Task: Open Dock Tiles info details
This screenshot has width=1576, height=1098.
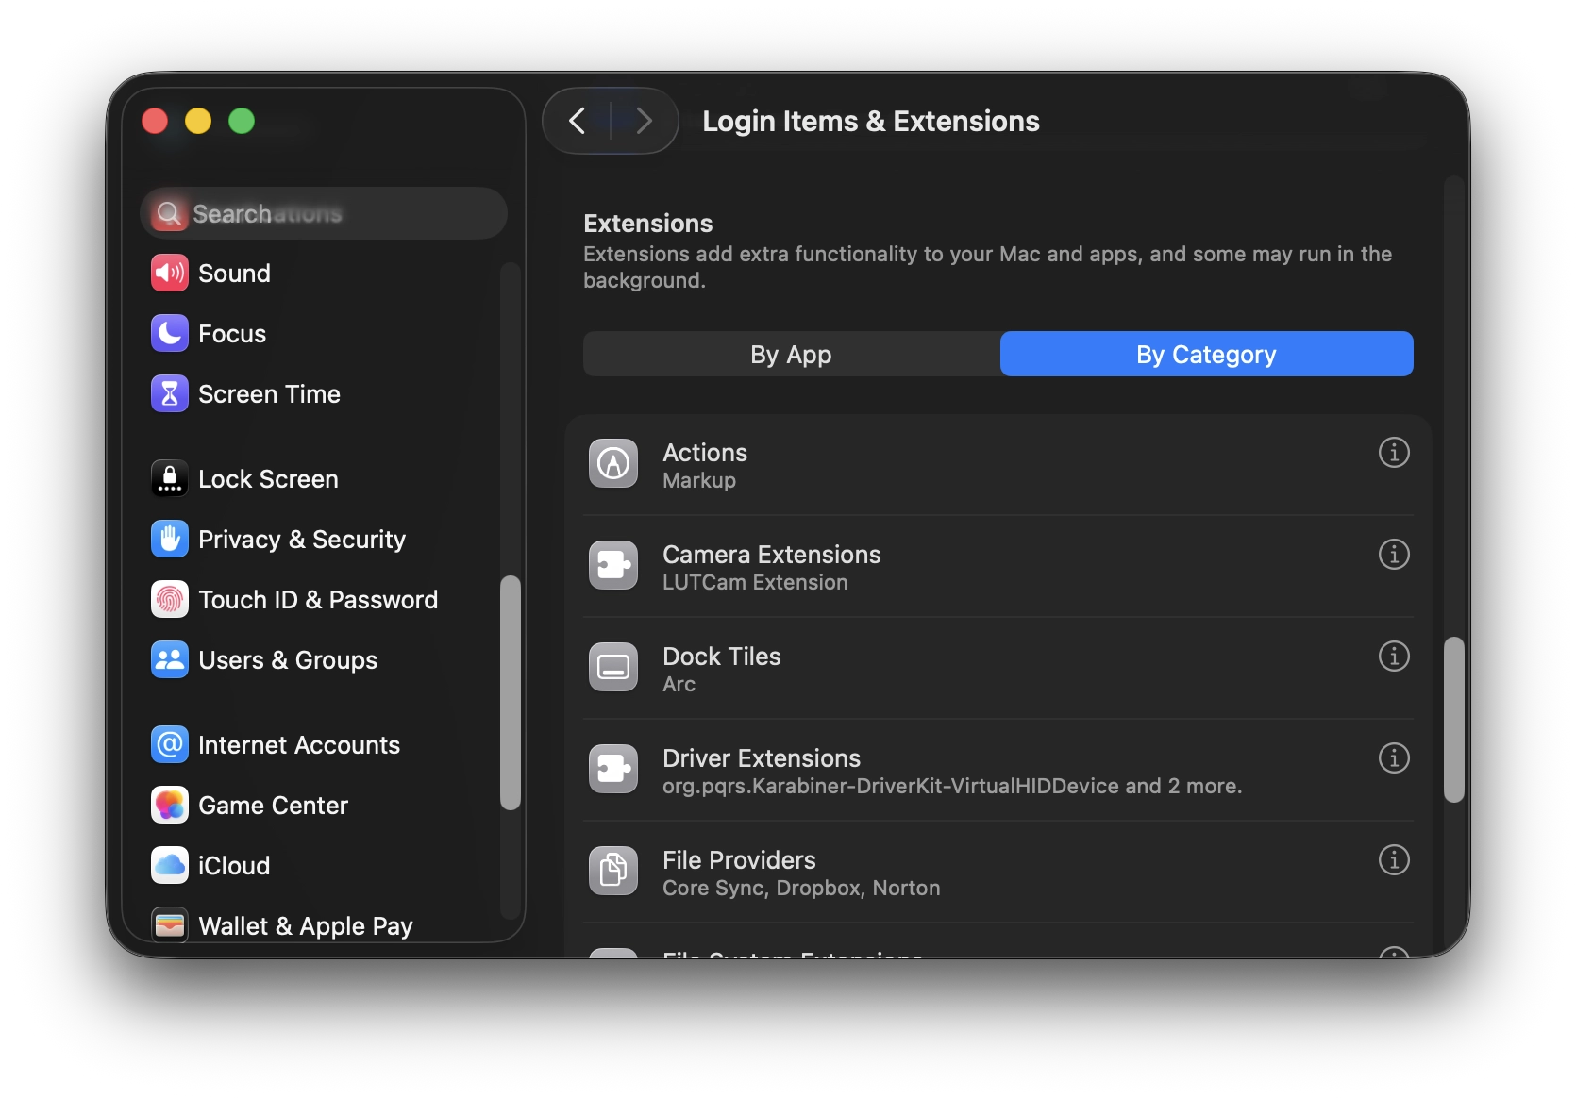Action: [1394, 657]
